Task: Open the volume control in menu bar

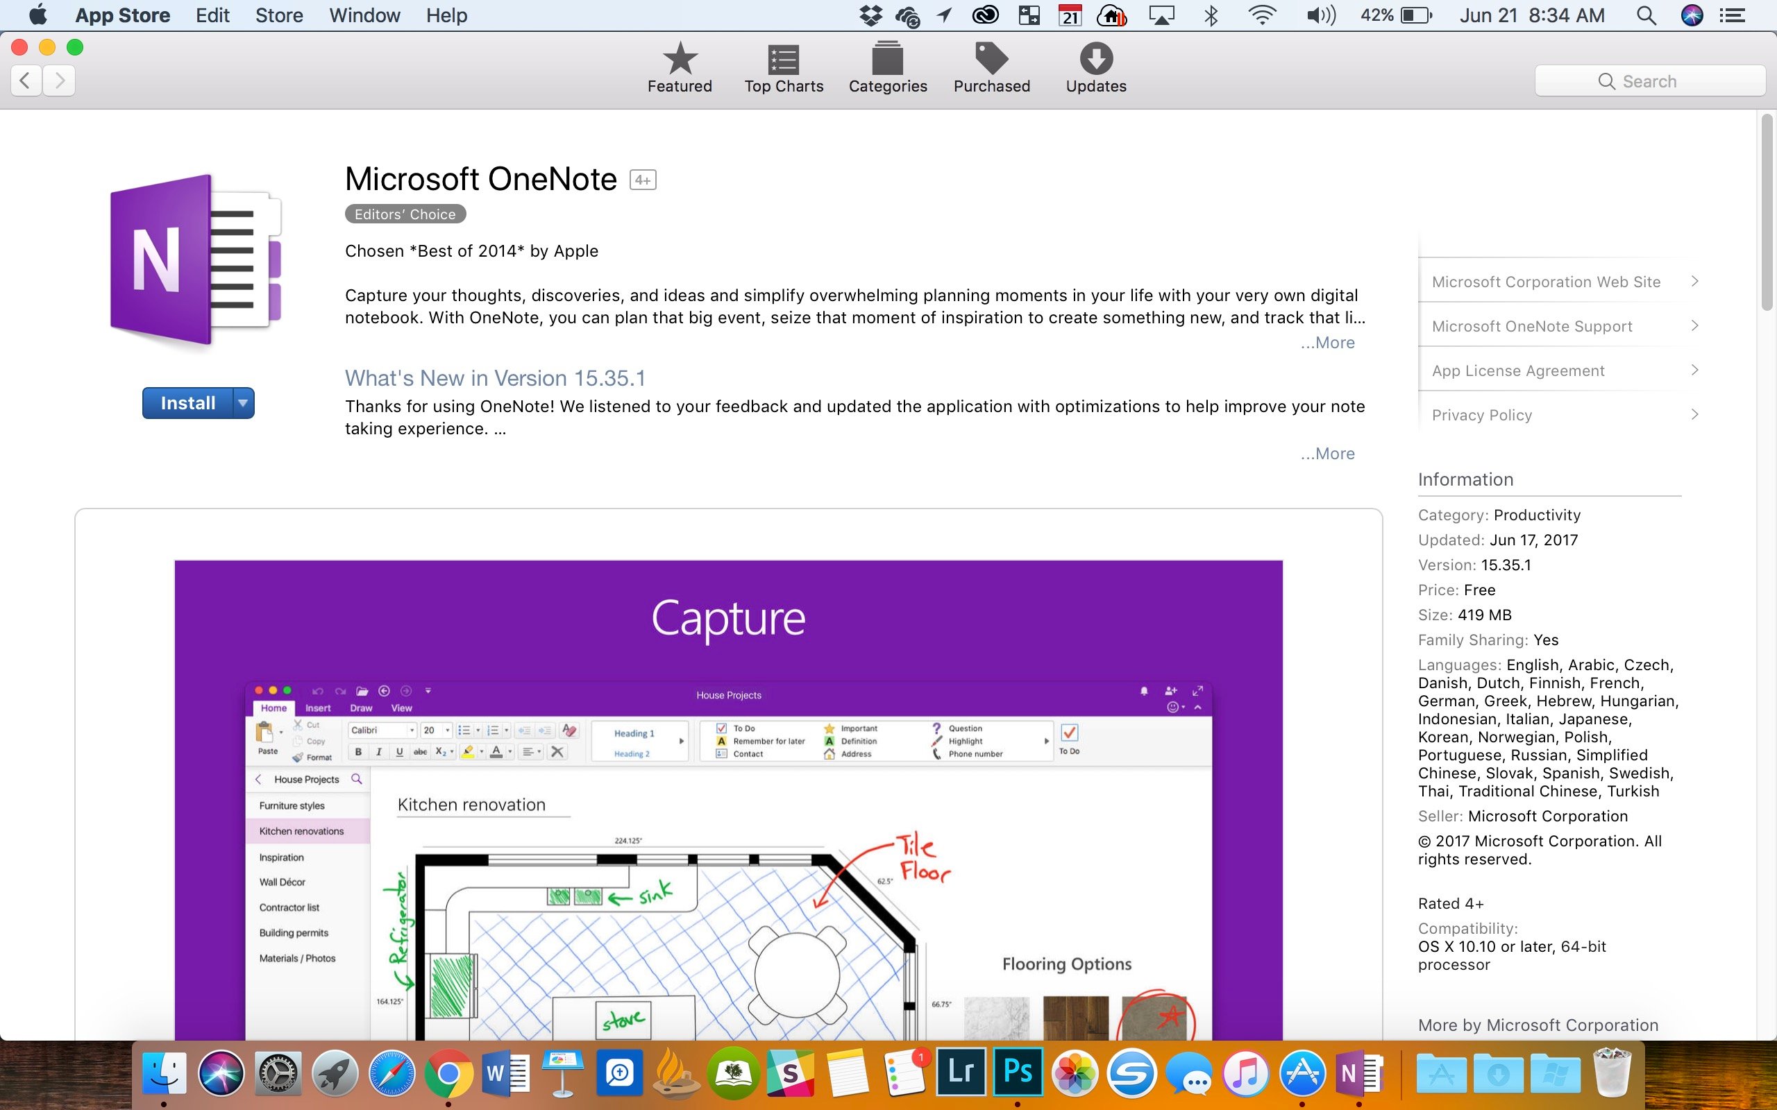Action: (1320, 15)
